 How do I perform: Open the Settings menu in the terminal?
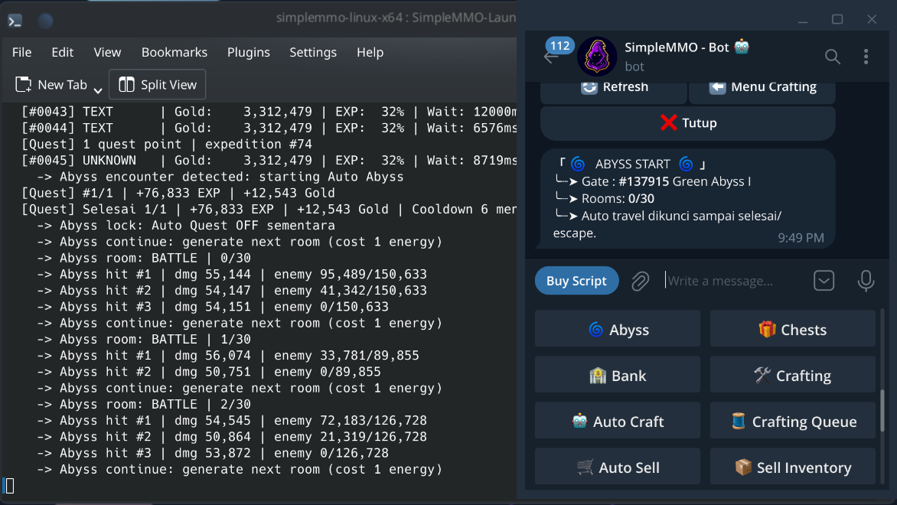point(313,52)
